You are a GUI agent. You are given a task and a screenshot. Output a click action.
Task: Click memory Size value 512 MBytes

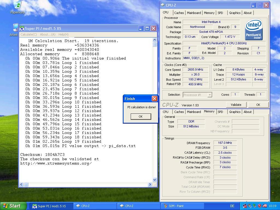pyautogui.click(x=191, y=126)
